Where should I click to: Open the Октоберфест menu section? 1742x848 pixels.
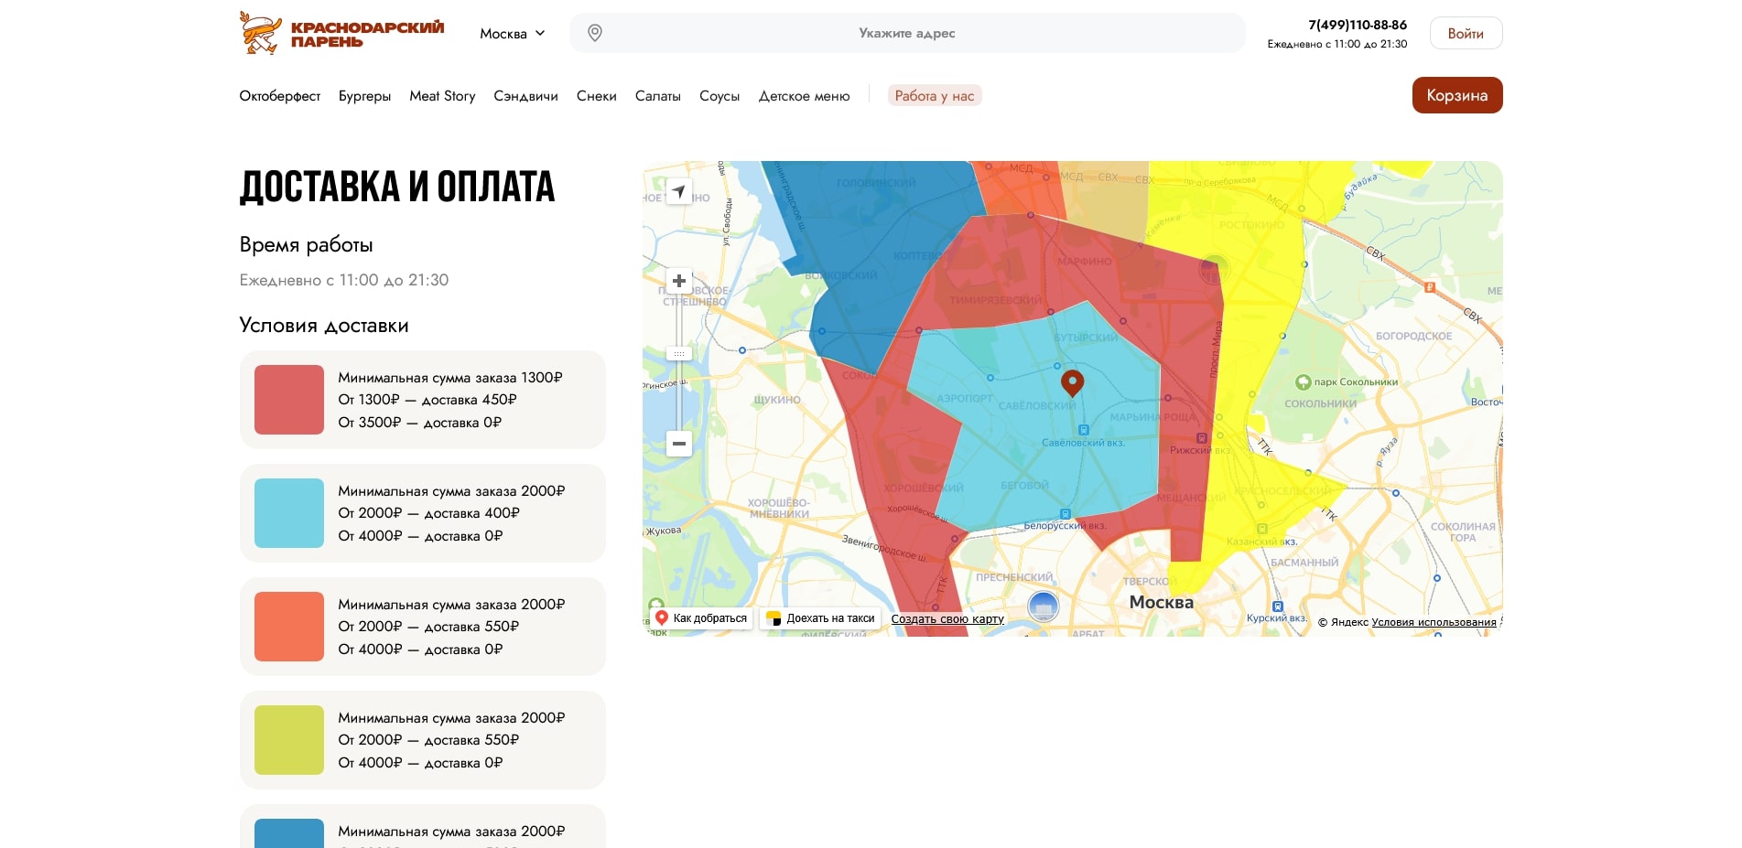[x=279, y=96]
